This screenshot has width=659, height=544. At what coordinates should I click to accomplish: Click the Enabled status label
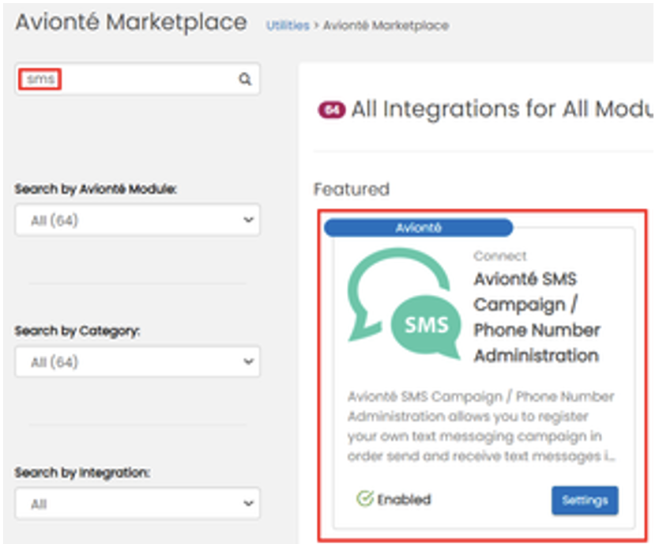[404, 500]
